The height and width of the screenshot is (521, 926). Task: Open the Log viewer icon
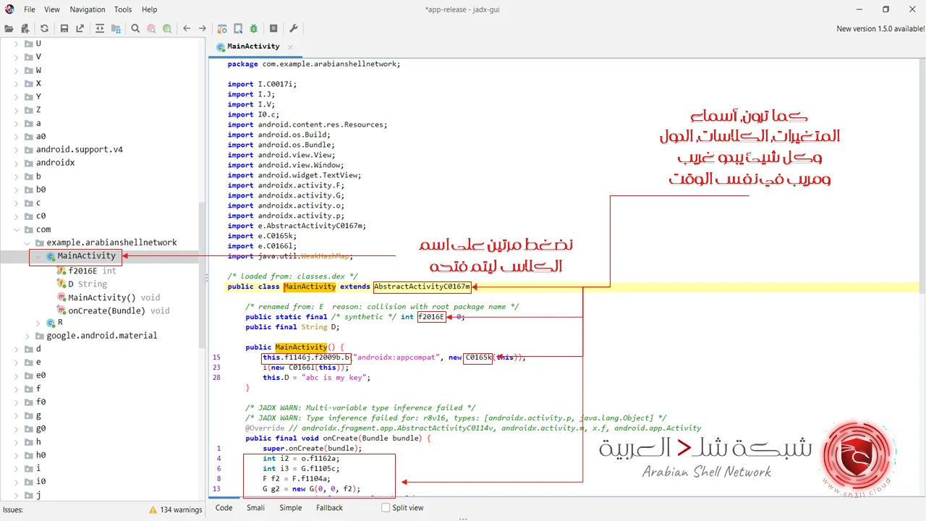tap(273, 29)
